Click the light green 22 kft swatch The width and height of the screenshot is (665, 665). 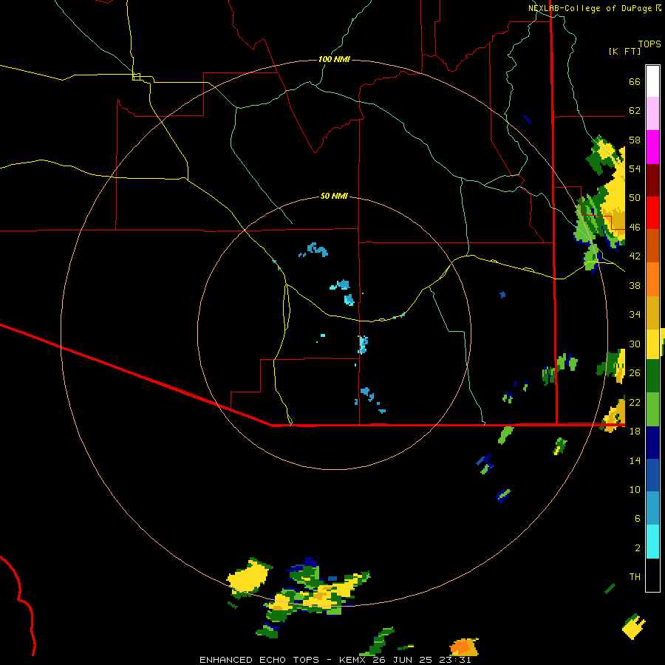(x=652, y=409)
